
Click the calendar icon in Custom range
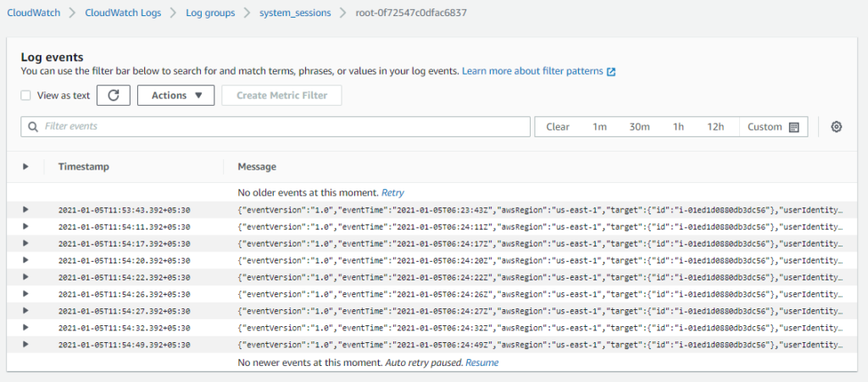click(793, 127)
